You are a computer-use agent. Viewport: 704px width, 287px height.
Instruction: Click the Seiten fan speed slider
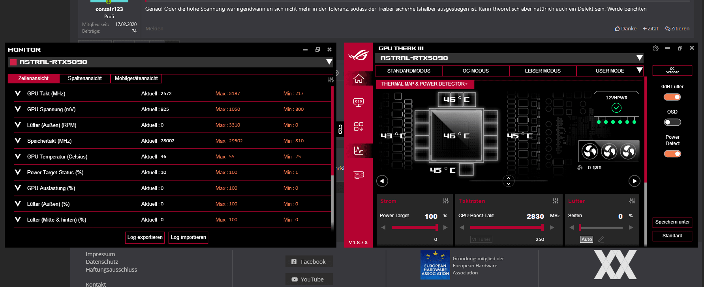pyautogui.click(x=601, y=227)
